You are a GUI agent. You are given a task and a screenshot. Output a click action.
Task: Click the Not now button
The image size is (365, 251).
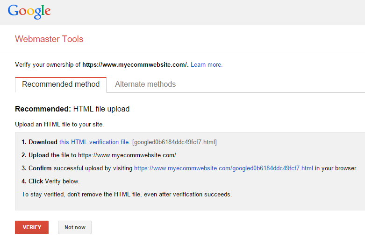75,227
